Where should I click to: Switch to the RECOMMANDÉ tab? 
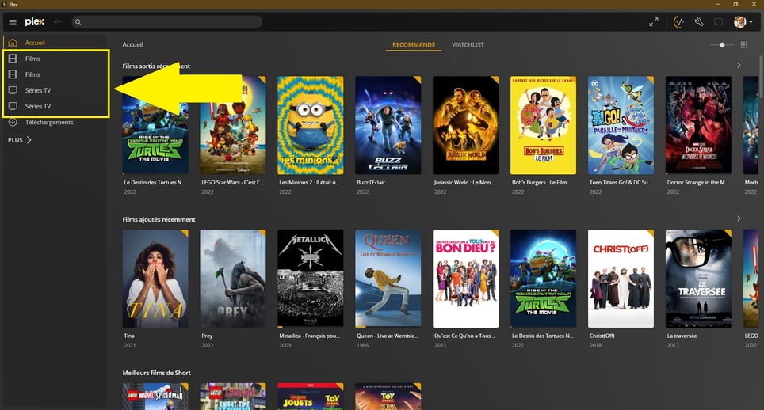pos(414,45)
